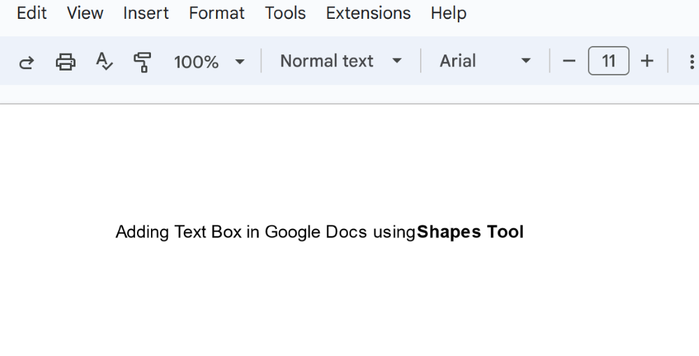Open the Format menu
Viewport: 699px width, 356px height.
[x=217, y=13]
